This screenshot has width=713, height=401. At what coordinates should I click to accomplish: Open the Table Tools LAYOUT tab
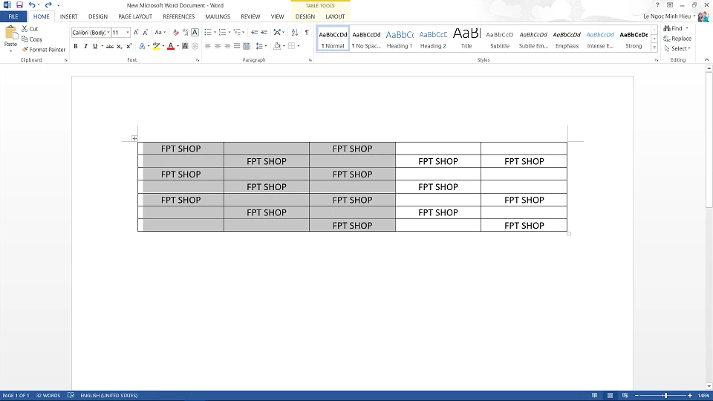pyautogui.click(x=335, y=16)
